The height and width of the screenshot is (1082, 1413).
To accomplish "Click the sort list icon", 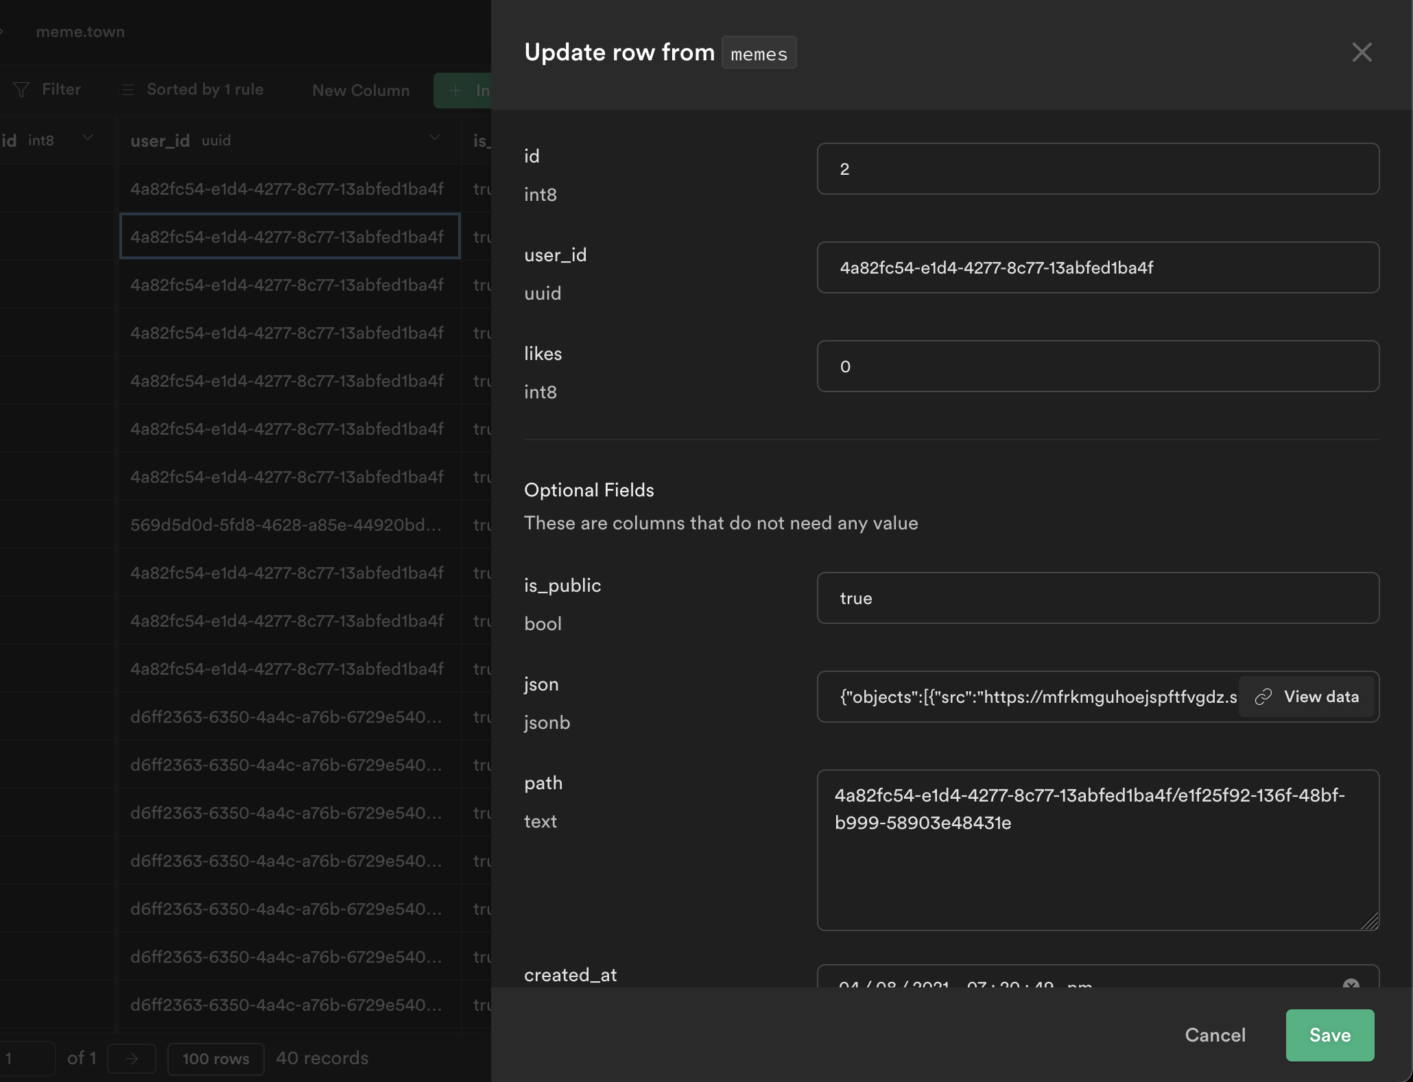I will [126, 90].
